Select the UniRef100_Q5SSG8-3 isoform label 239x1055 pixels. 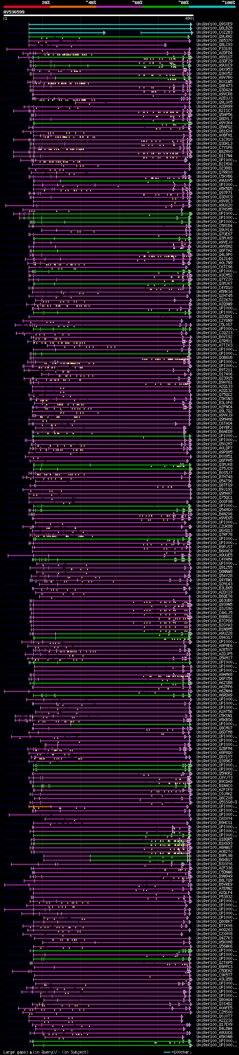(x=217, y=802)
